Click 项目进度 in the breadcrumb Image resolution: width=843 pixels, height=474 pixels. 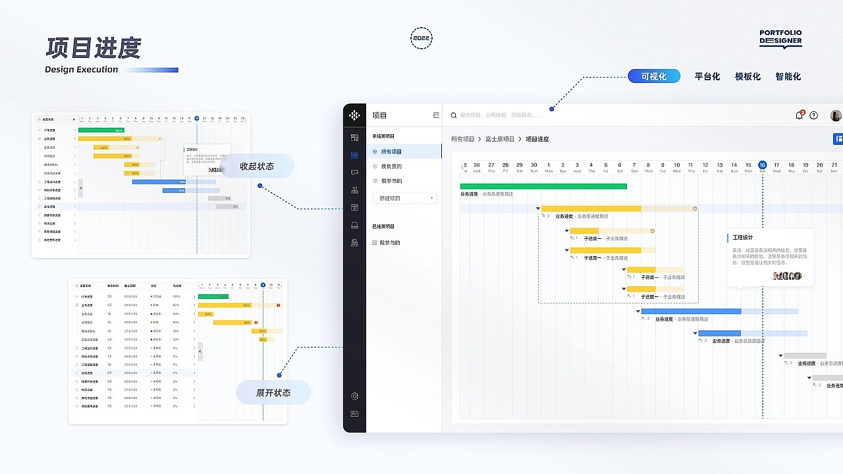[x=537, y=139]
